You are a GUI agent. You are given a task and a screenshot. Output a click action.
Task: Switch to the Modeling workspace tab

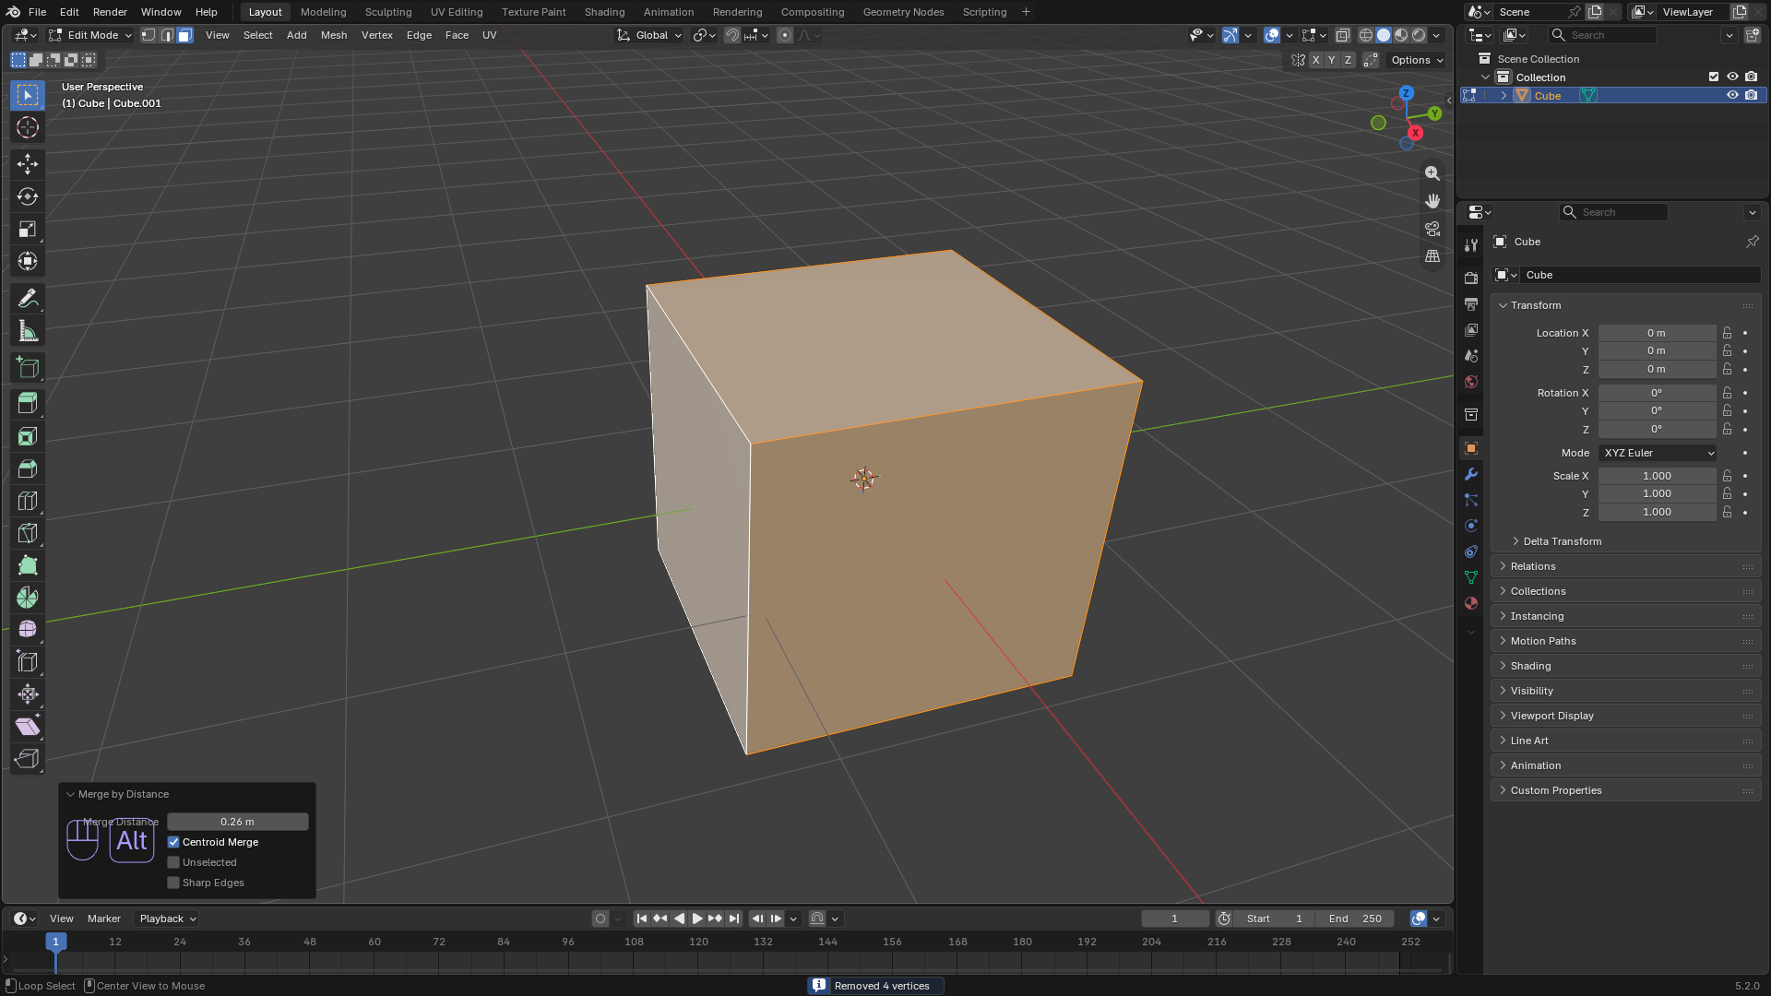[324, 12]
